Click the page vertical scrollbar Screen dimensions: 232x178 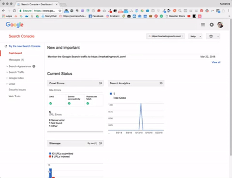pos(231,87)
